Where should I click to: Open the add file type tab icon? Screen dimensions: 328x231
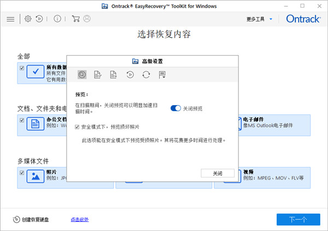[113, 74]
